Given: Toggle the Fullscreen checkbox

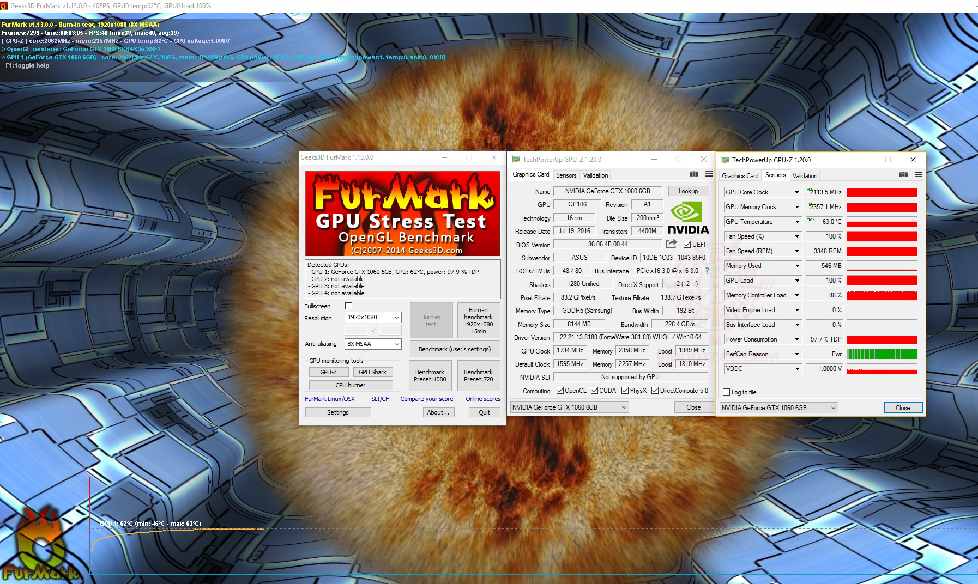Looking at the screenshot, I should 349,306.
